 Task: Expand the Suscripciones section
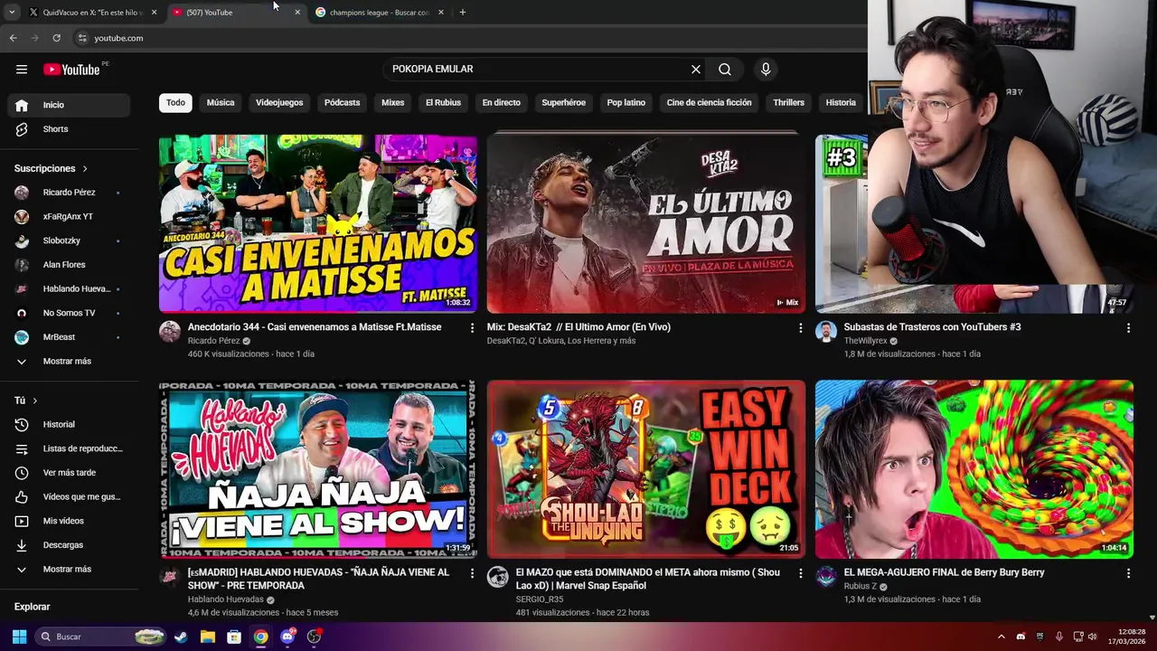pos(52,169)
